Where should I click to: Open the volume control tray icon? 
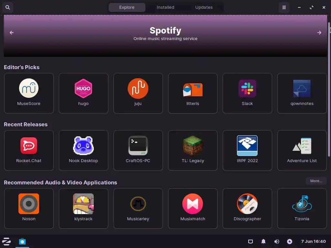pyautogui.click(x=277, y=242)
